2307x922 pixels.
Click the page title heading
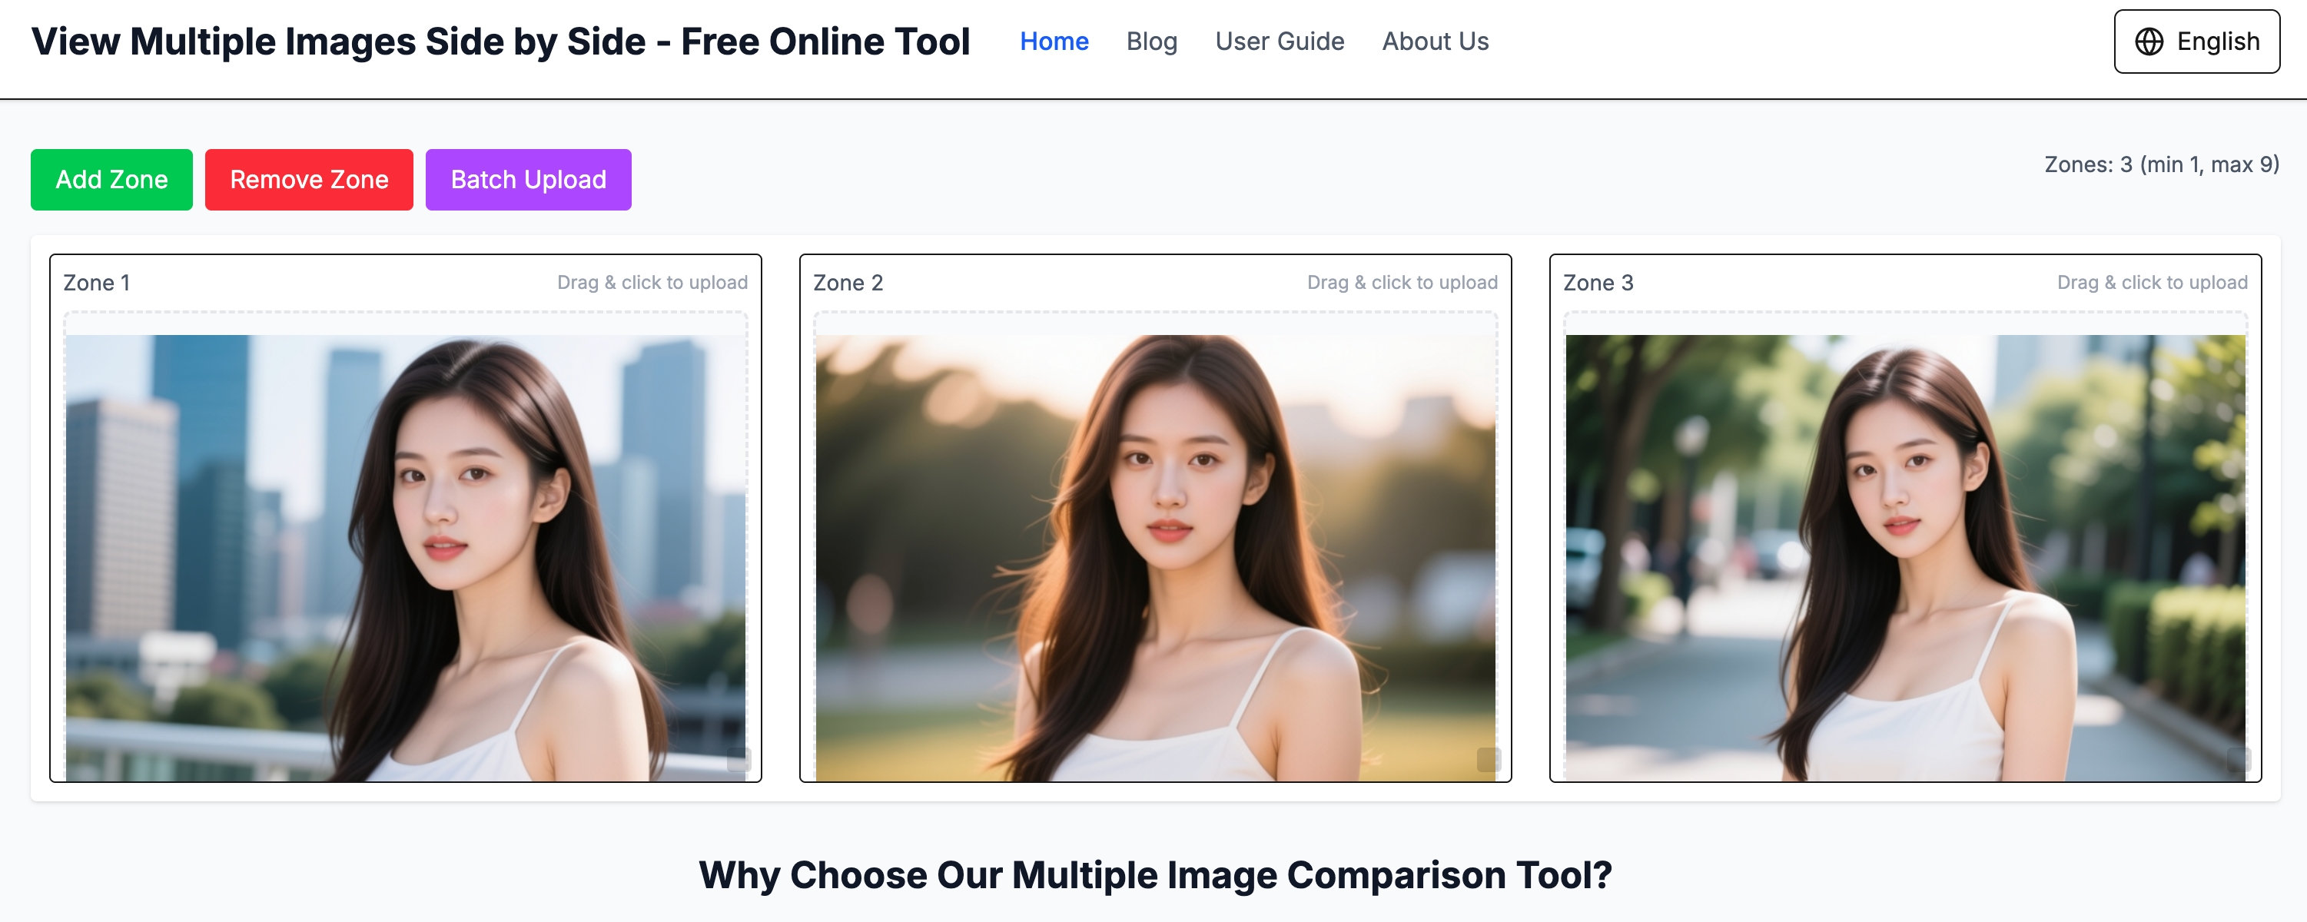click(500, 40)
